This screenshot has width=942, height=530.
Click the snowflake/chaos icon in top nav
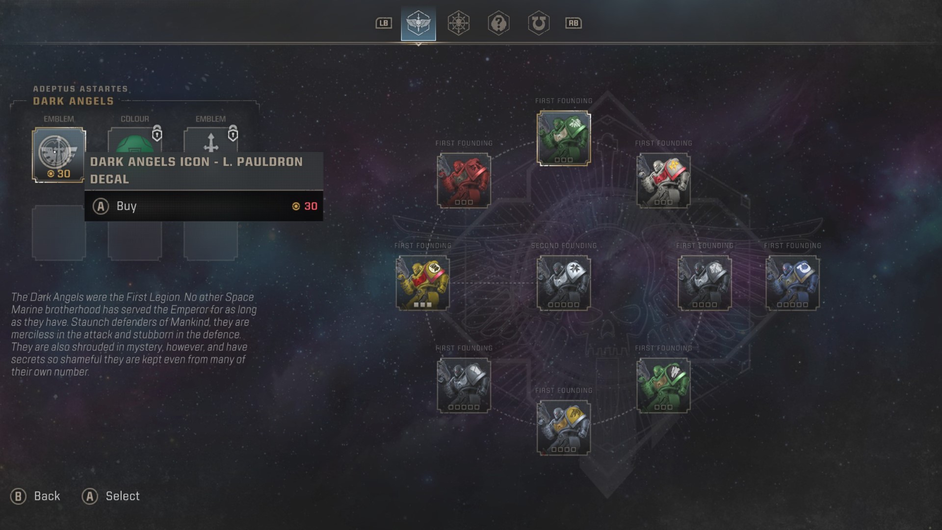click(458, 22)
